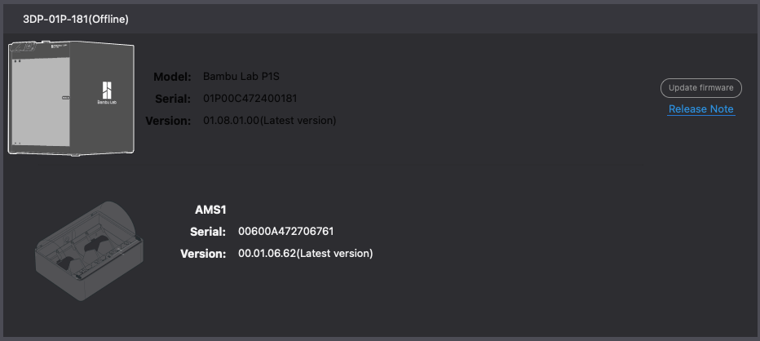Select the Bambu Lab P1S model text

tap(241, 76)
